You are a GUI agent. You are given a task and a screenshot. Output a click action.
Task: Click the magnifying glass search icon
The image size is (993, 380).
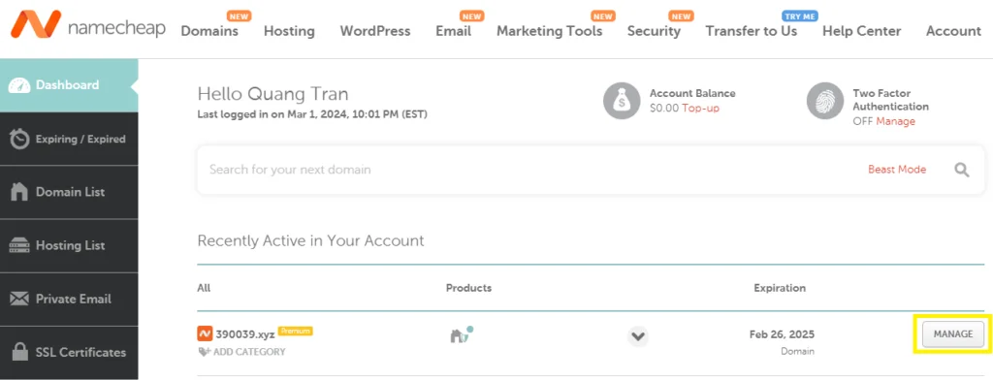click(x=962, y=170)
